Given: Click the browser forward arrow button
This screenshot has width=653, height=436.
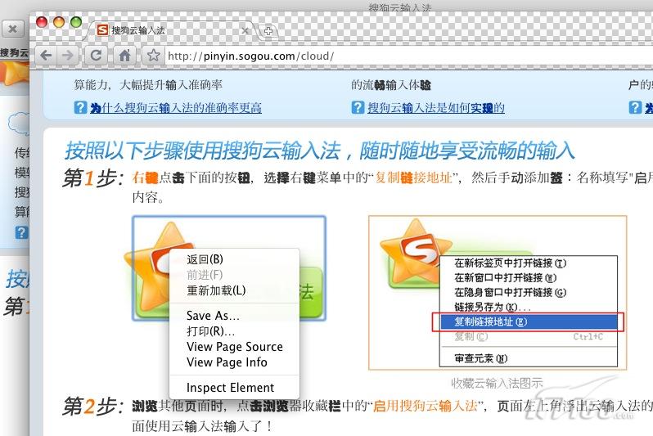Looking at the screenshot, I should pos(67,56).
